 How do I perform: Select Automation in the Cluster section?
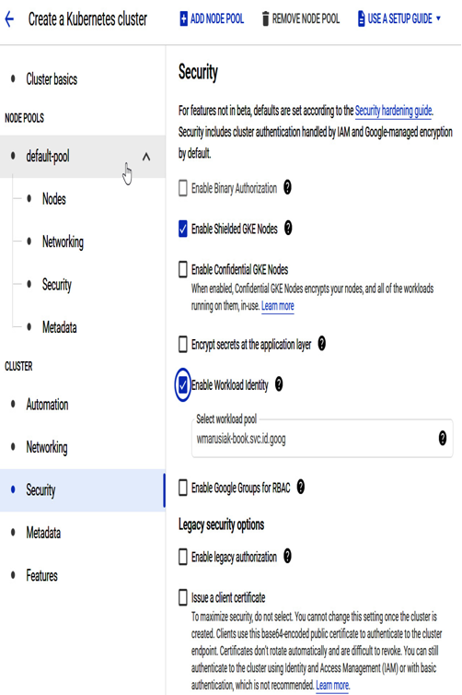(x=47, y=405)
